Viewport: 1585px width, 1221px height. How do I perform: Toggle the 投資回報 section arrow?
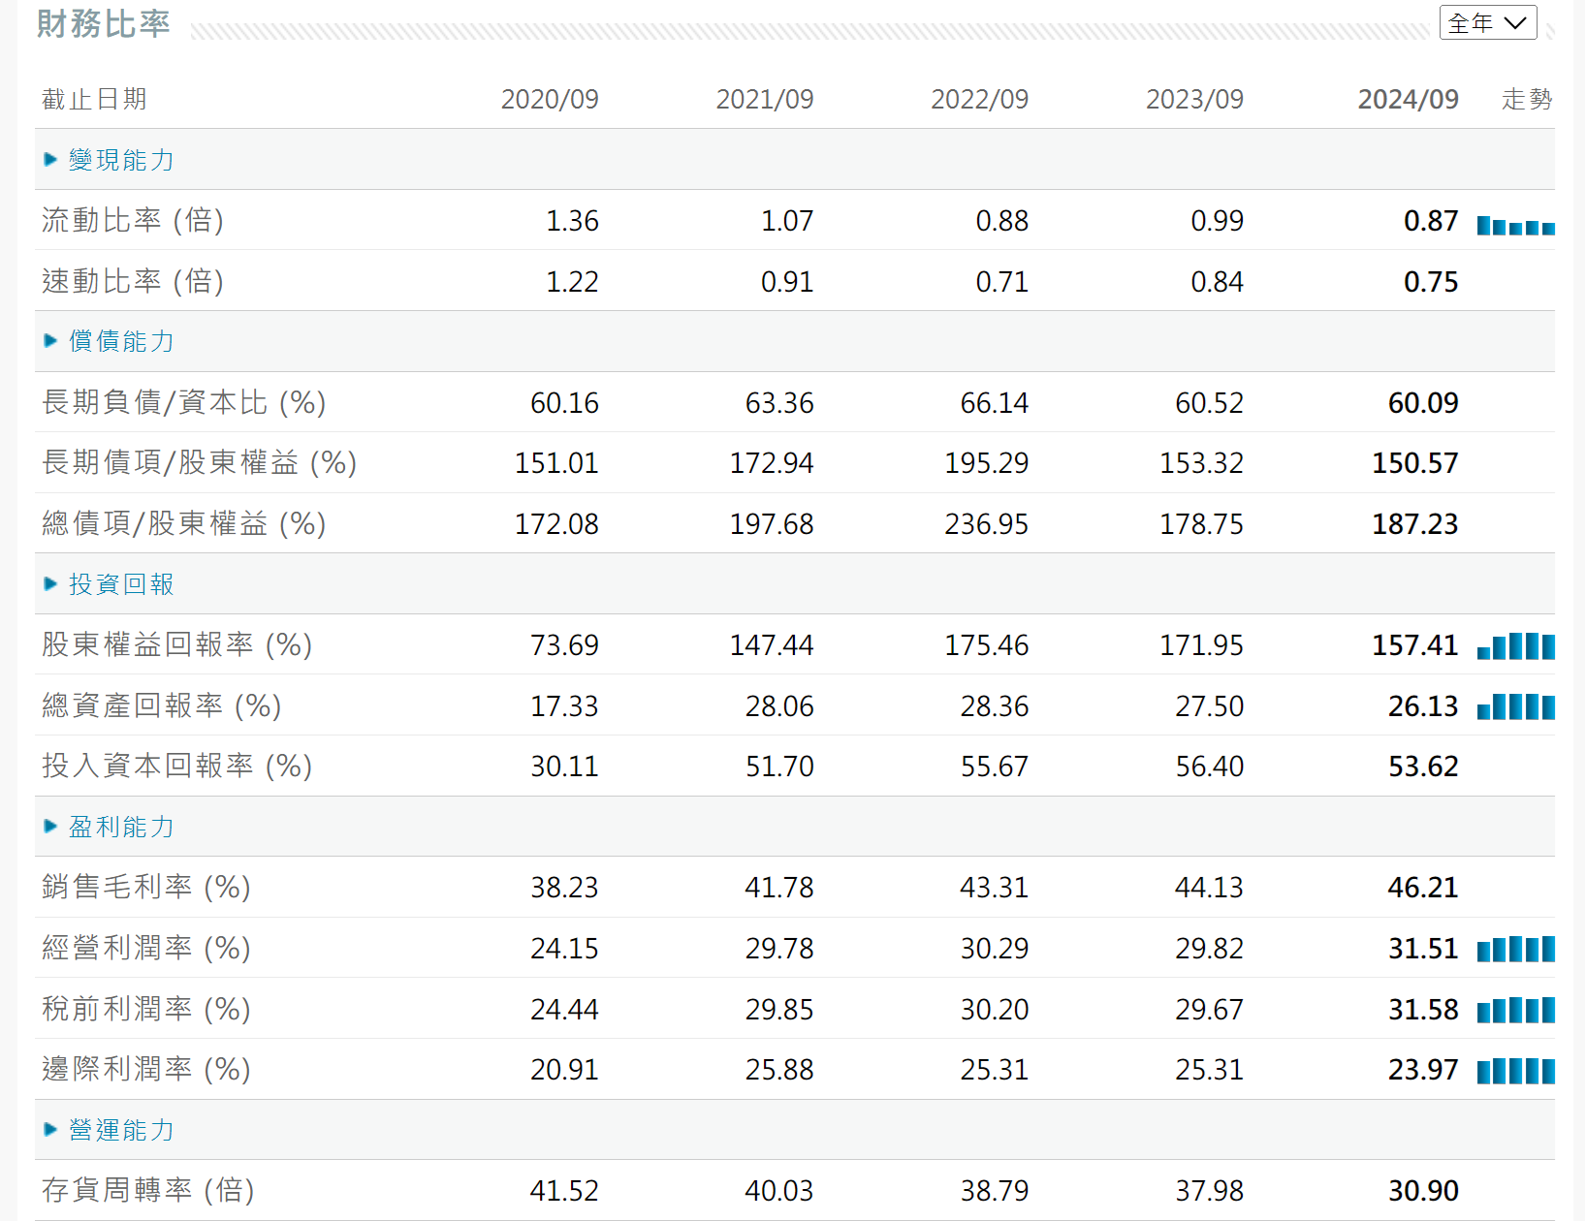click(x=51, y=584)
